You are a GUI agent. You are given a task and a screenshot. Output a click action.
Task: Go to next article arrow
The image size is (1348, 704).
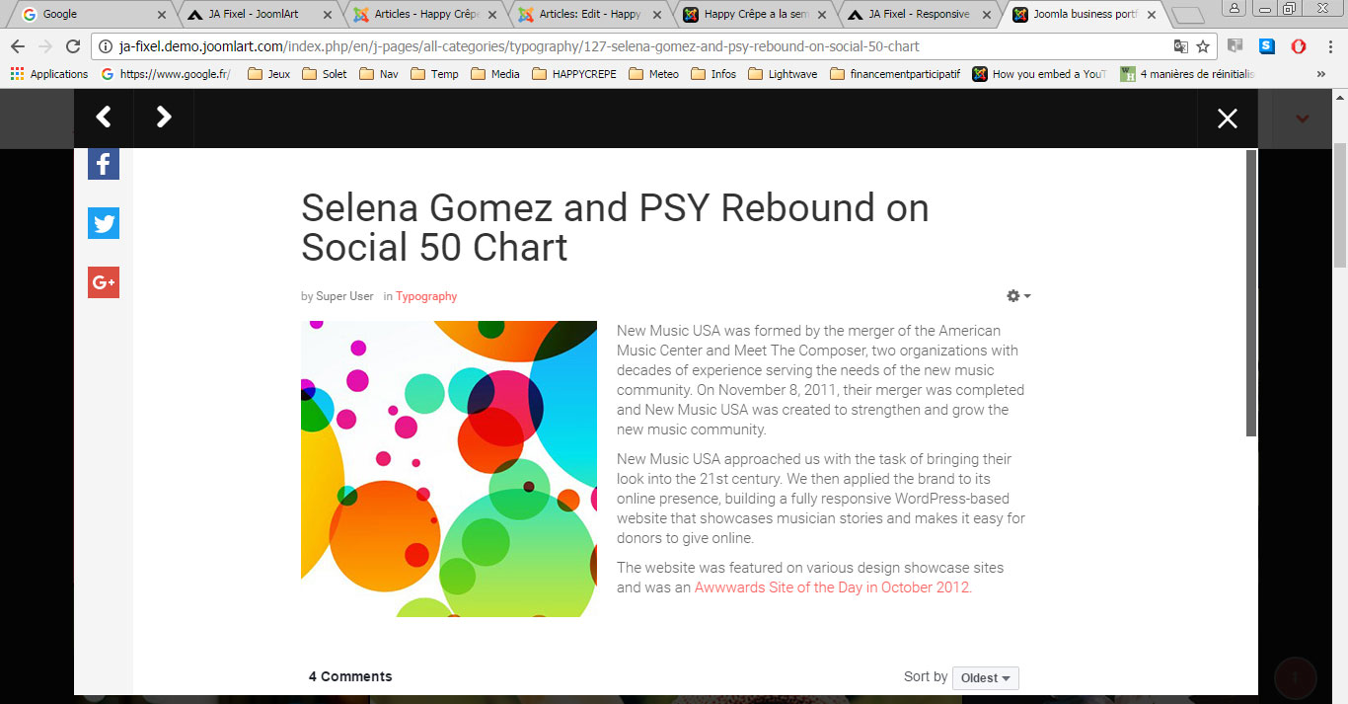tap(164, 117)
